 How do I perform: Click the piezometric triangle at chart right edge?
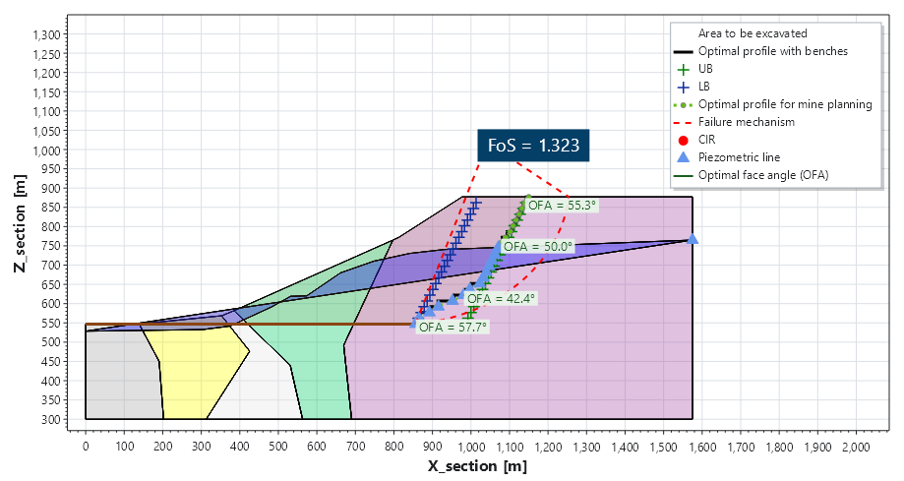click(693, 239)
